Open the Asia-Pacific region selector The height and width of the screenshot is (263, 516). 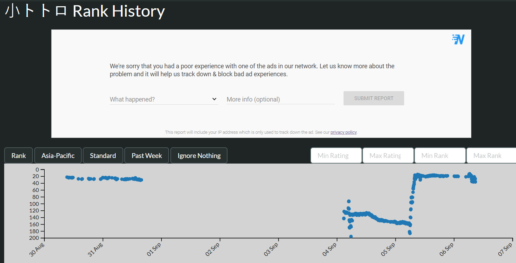[x=58, y=156]
